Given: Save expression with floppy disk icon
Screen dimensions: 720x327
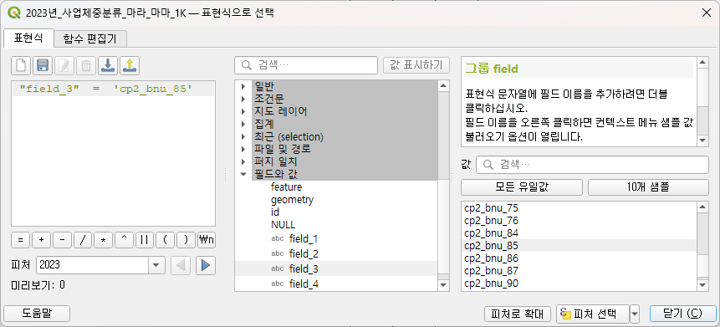Looking at the screenshot, I should pyautogui.click(x=43, y=66).
